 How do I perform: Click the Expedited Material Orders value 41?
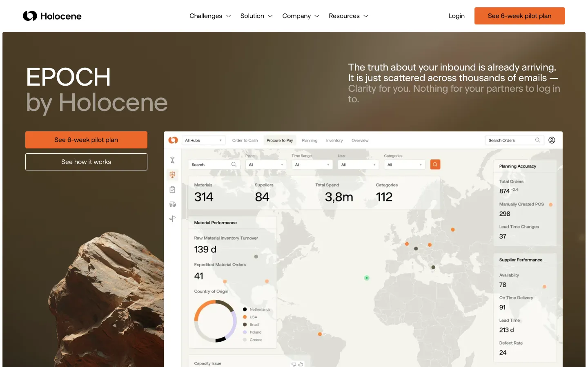[199, 276]
